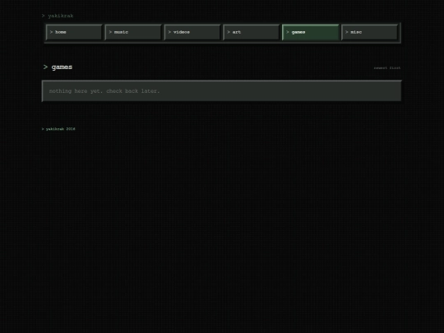
Task: Click the yakikrak 2016 footer text
Action: (x=58, y=129)
